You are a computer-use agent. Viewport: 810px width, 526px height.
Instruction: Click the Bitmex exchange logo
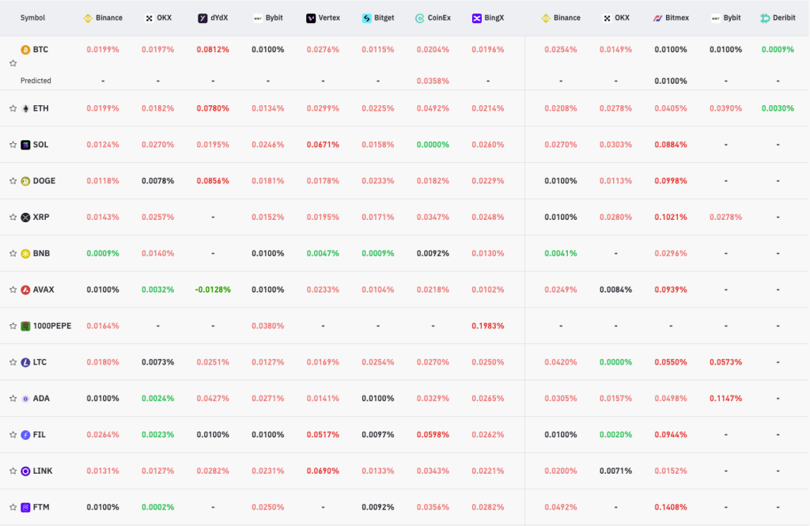[657, 18]
